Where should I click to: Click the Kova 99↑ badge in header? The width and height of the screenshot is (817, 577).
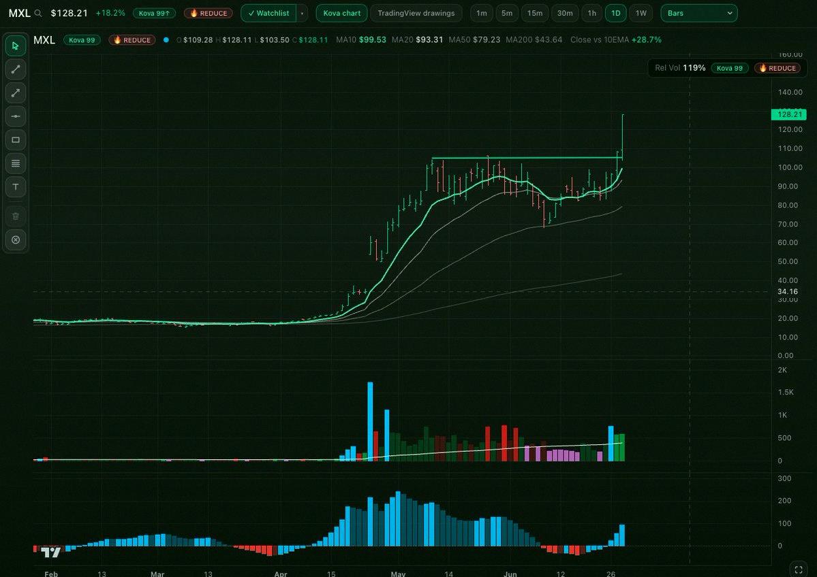click(154, 13)
